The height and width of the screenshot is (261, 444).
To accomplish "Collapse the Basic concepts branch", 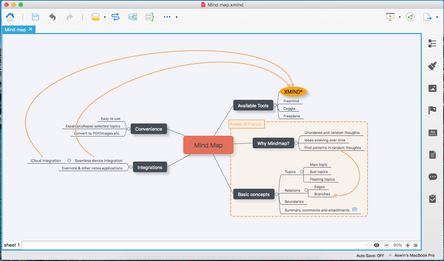I will (277, 194).
